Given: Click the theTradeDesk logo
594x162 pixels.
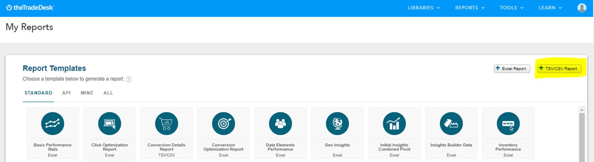Looking at the screenshot, I should coord(30,8).
